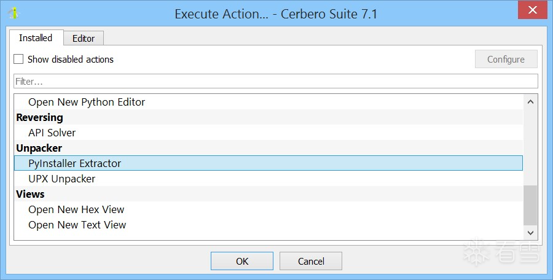
Task: Click the Reversing category header
Action: (x=39, y=117)
